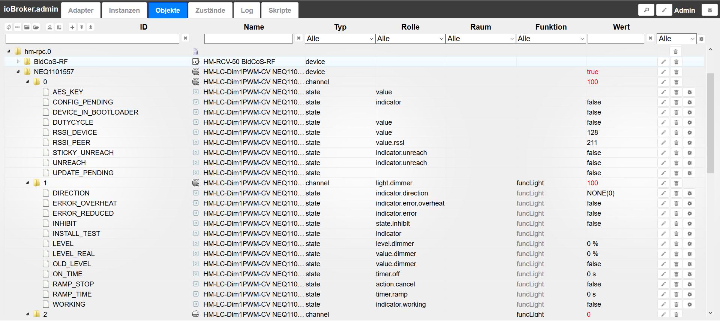Collapse channel 0 under NEQ1101557
The height and width of the screenshot is (322, 720).
click(x=27, y=82)
